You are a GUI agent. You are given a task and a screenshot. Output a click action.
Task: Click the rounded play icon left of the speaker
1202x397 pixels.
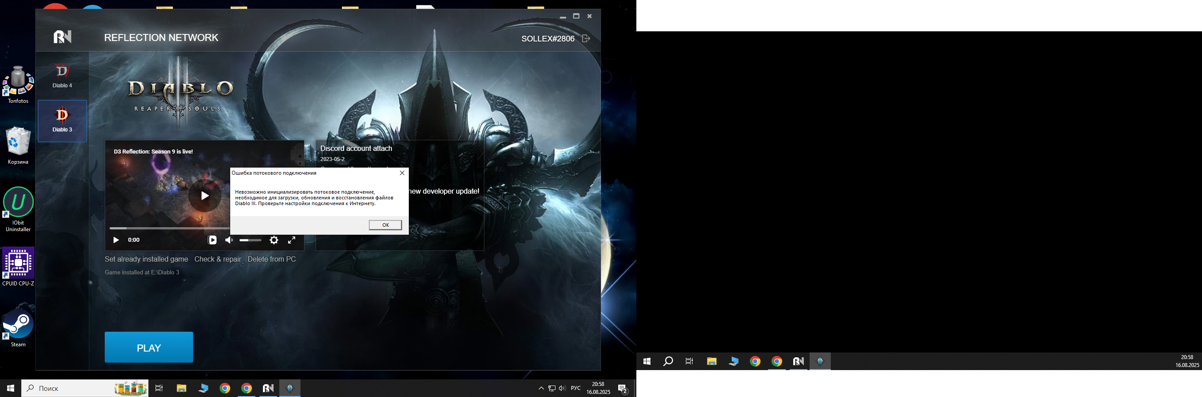click(x=212, y=240)
